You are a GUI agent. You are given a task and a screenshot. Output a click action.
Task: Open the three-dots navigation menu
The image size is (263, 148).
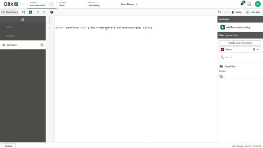23,4
